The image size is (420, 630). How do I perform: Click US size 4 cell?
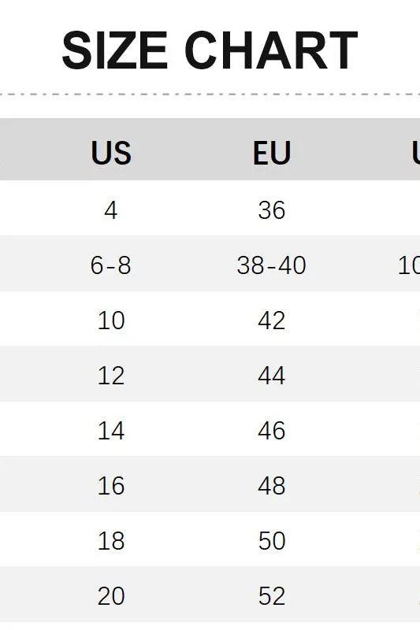[x=111, y=210]
